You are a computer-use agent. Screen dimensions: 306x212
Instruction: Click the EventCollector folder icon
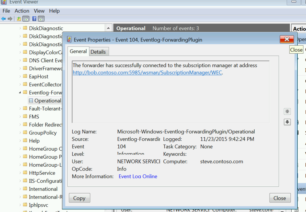pyautogui.click(x=25, y=84)
